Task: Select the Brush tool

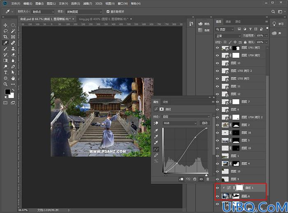Action: [x=5, y=49]
